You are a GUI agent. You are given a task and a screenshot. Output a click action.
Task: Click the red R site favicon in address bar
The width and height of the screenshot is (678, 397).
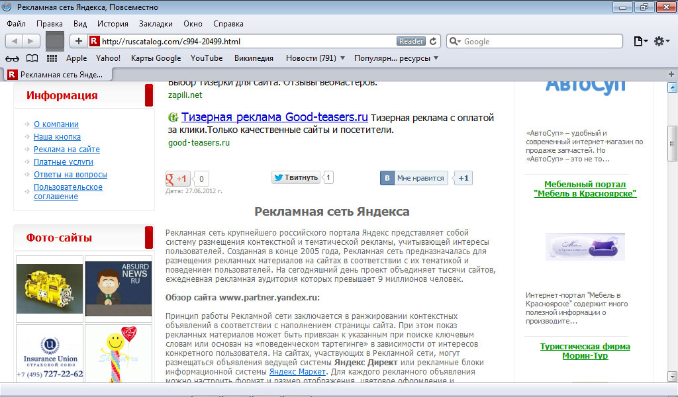pyautogui.click(x=94, y=41)
